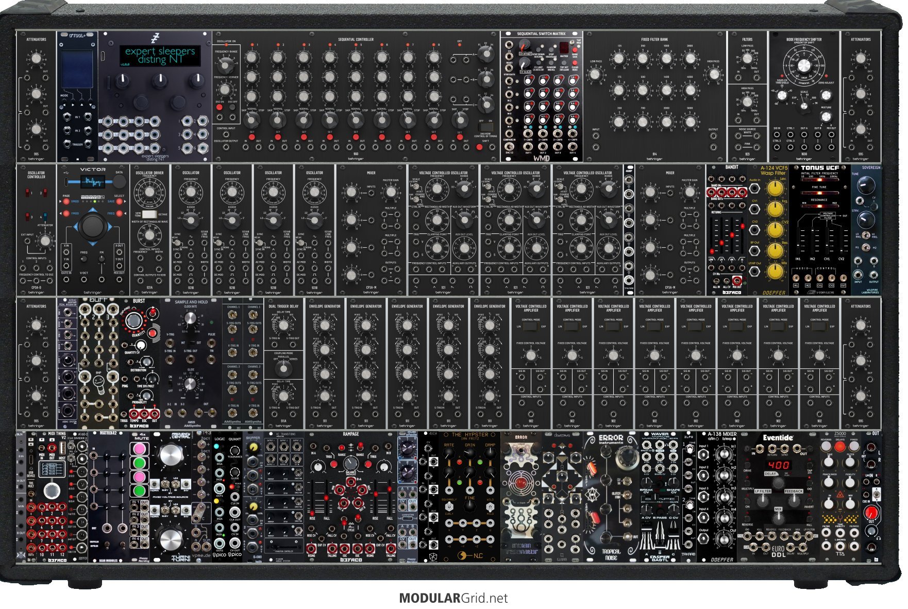Adjust the Rampage Balance knob
This screenshot has width=908, height=609.
[350, 463]
